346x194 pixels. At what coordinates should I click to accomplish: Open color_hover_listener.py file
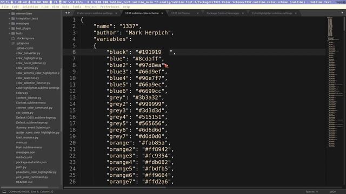coord(31,63)
